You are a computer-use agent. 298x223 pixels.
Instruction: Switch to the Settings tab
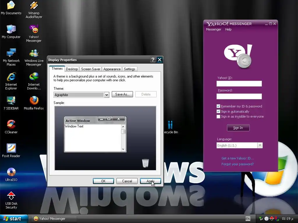click(x=130, y=69)
